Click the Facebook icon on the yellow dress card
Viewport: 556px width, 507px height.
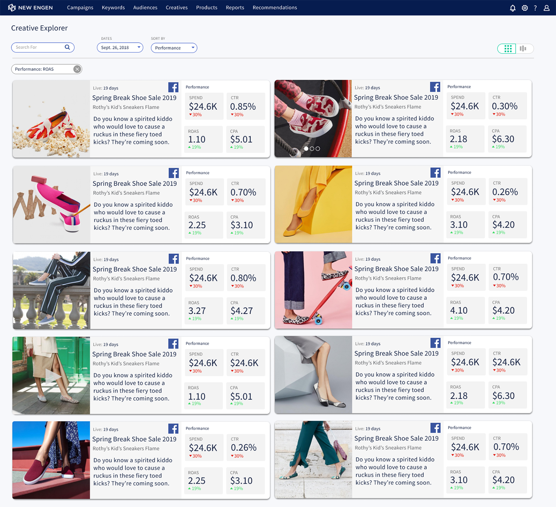tap(436, 173)
